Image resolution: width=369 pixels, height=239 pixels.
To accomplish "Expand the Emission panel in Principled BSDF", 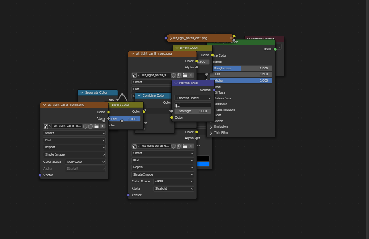I will [x=211, y=127].
